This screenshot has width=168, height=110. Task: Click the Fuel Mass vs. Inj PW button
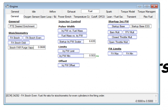coord(72,36)
